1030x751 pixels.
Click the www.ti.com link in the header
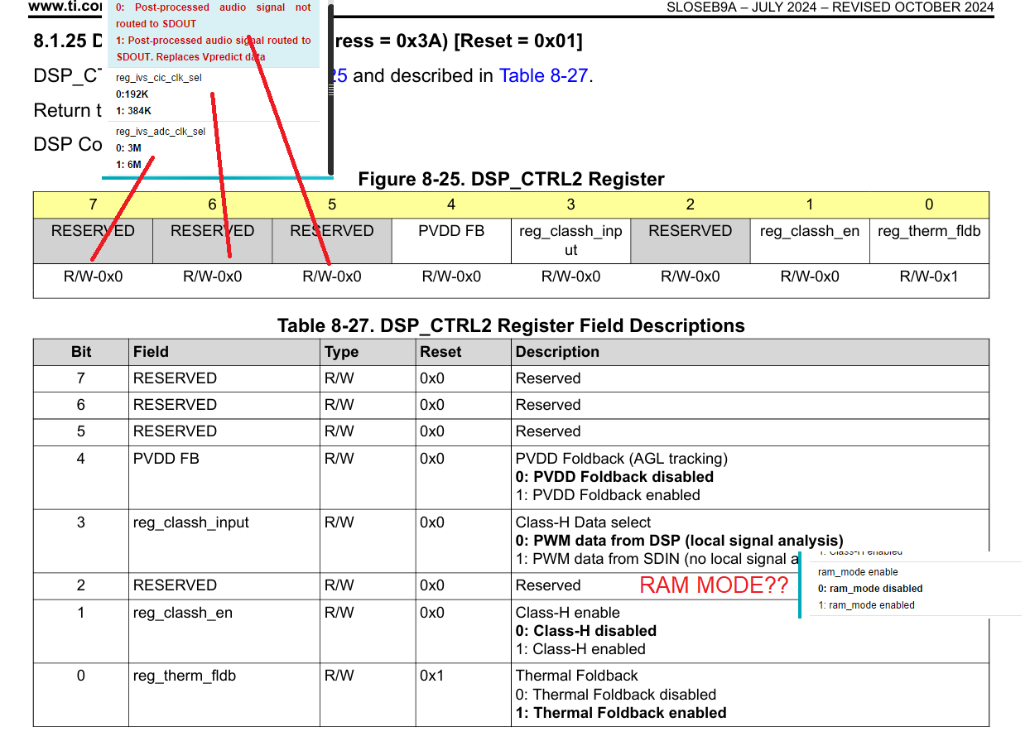coord(65,8)
